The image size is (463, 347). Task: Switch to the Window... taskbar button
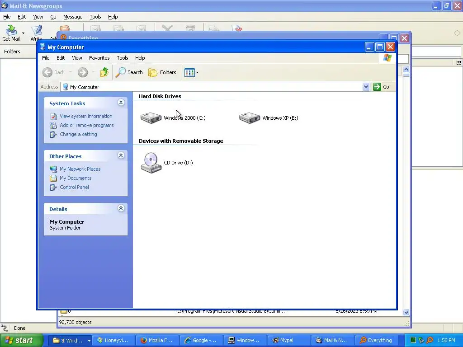coord(245,340)
